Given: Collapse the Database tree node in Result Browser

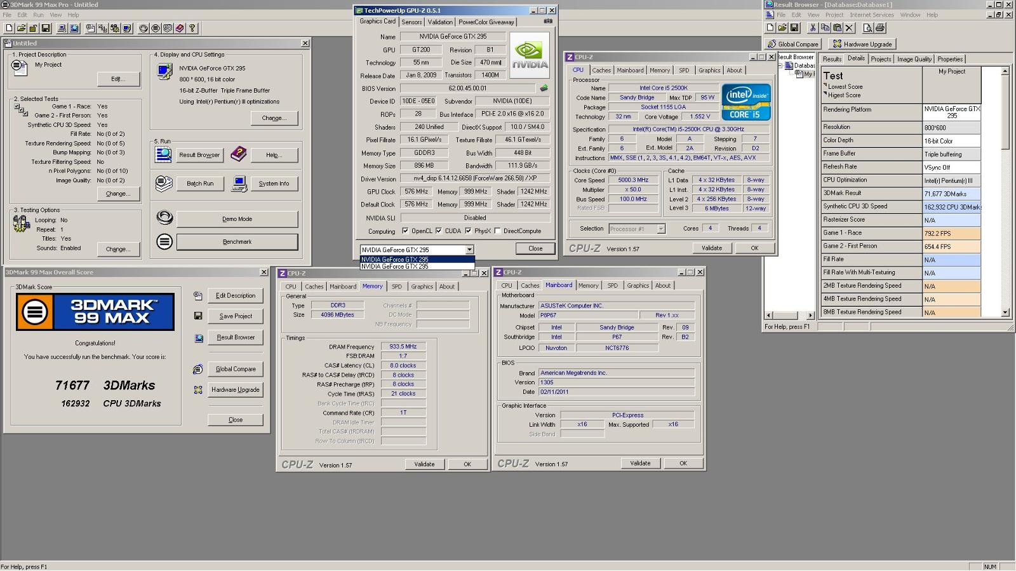Looking at the screenshot, I should point(780,65).
